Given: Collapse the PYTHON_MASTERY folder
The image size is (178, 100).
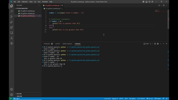Looking at the screenshot, I should tap(22, 9).
